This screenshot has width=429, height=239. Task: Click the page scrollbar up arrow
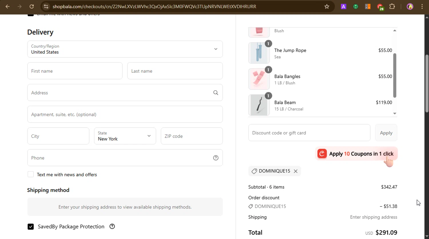tap(427, 17)
